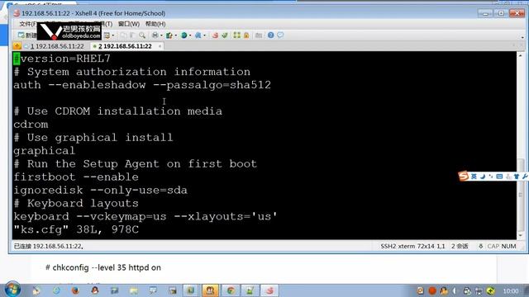This screenshot has width=529, height=297.
Task: Click the Copy toolbar icon
Action: 123,35
